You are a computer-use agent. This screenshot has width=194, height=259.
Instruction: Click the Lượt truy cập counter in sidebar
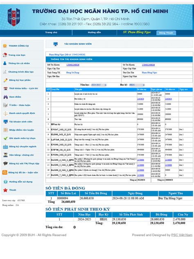click(14, 200)
